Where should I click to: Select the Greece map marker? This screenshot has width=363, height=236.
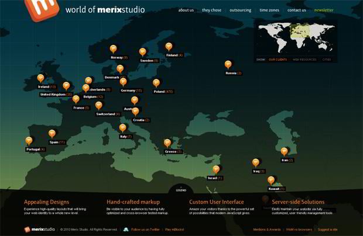(167, 143)
